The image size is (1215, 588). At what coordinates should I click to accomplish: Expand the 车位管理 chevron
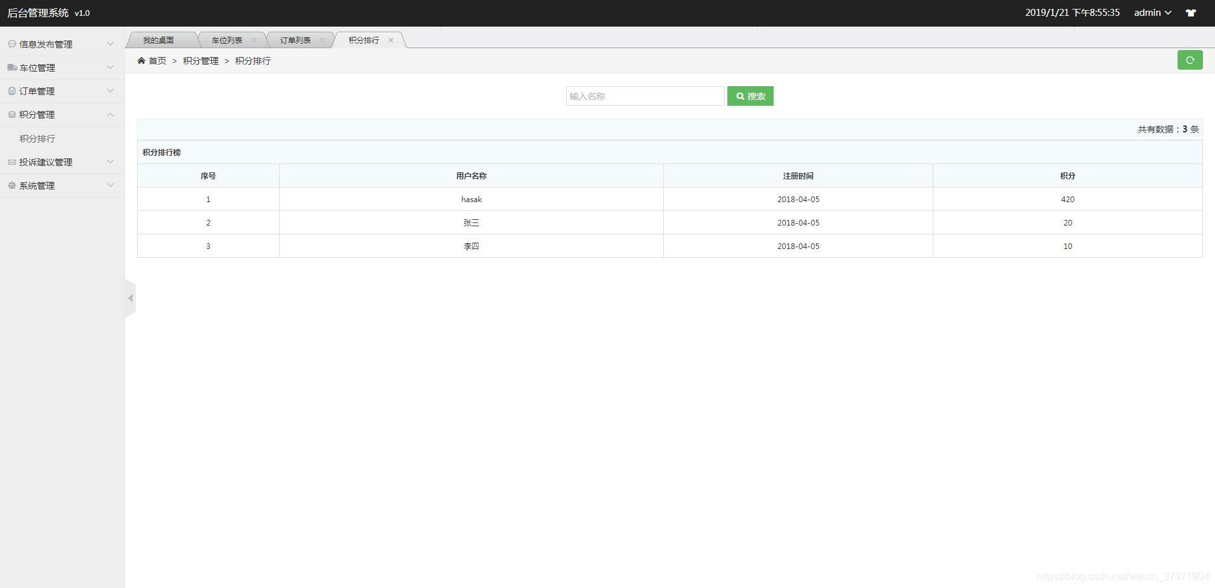coord(110,67)
